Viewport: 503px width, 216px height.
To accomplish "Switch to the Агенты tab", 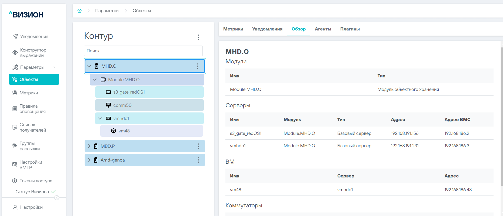I will pos(323,29).
